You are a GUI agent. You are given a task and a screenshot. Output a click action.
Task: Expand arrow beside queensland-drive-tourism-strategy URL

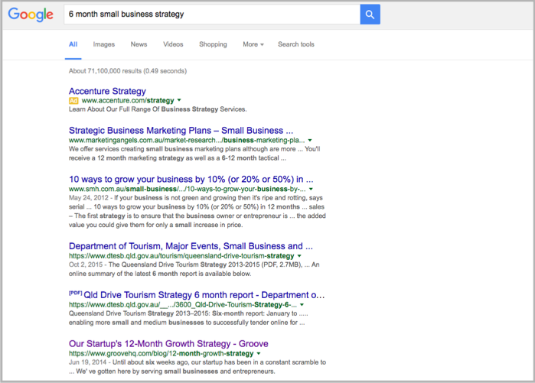pos(299,256)
